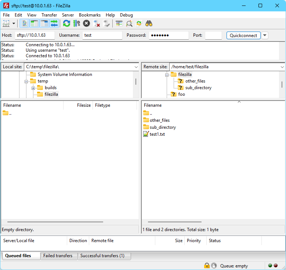Screen dimensions: 286x270
Task: Toggle message log display
Action: (25, 23)
